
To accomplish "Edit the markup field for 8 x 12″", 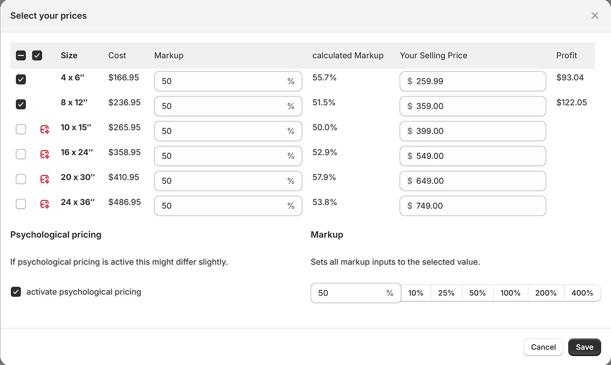I will tap(228, 106).
